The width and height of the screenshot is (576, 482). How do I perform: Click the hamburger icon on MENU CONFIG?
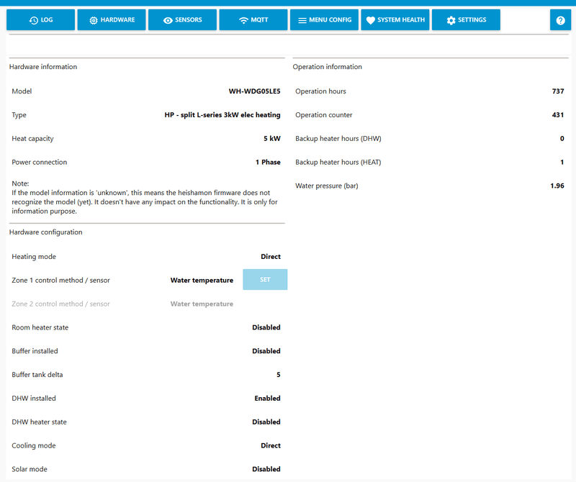pos(302,21)
